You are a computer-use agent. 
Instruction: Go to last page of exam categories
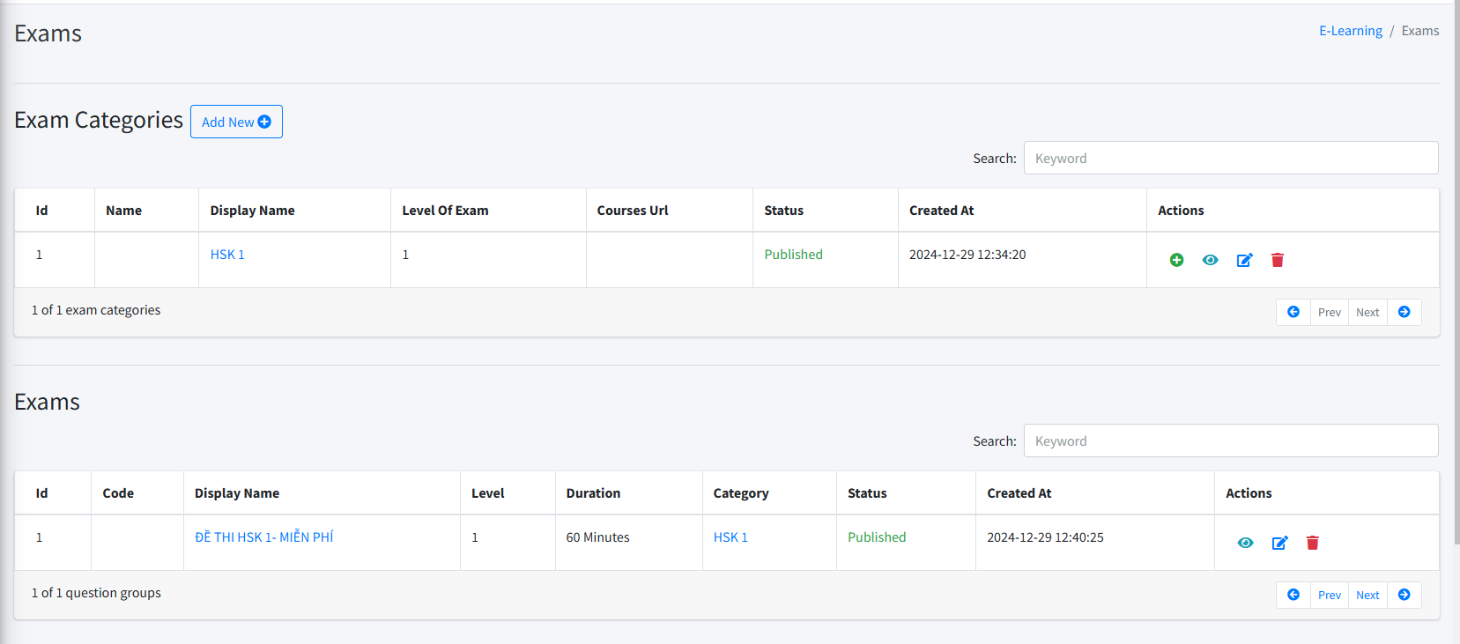tap(1404, 312)
